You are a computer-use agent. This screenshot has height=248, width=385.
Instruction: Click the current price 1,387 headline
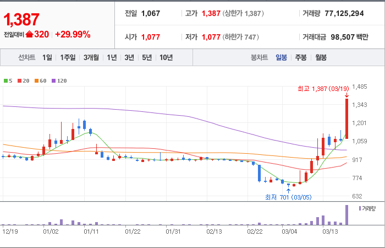(21, 19)
